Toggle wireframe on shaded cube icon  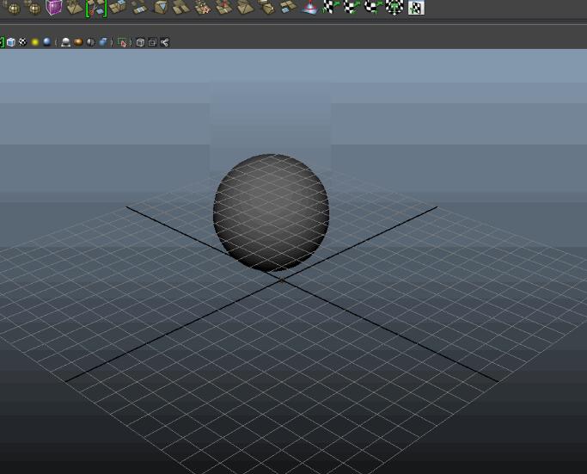coord(11,41)
